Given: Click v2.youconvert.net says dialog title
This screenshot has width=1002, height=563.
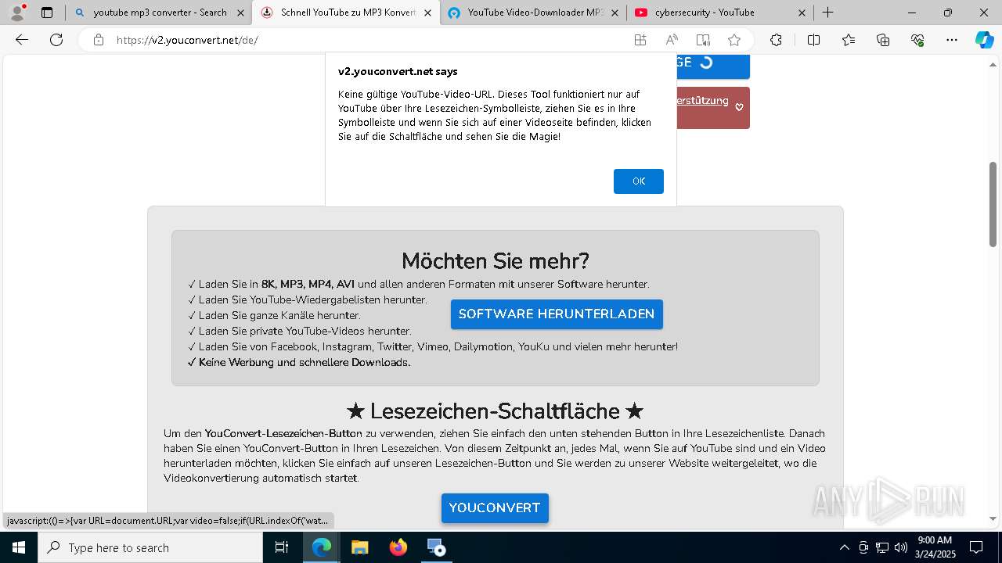Looking at the screenshot, I should 398,71.
